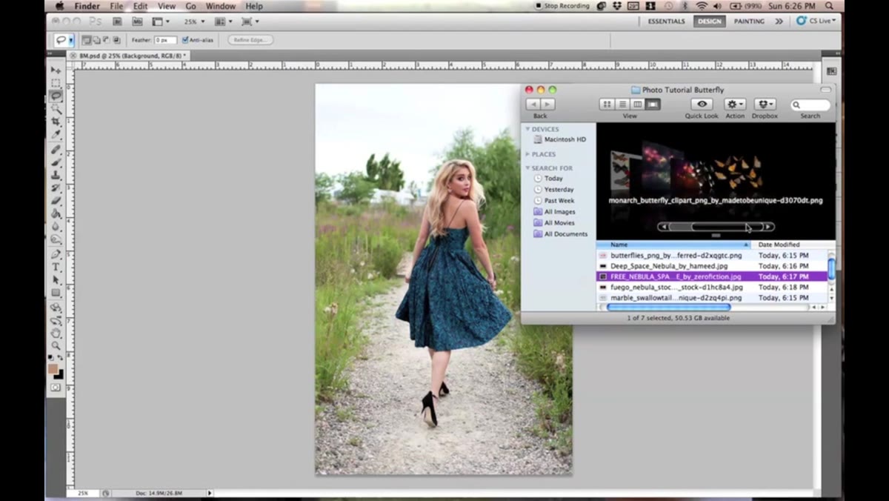This screenshot has height=501, width=889.
Task: Launch Mini Bridge from application bar
Action: coord(137,21)
